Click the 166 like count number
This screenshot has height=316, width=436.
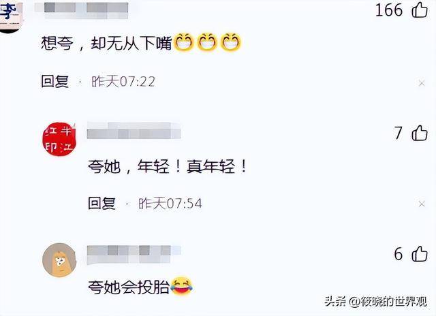(389, 10)
